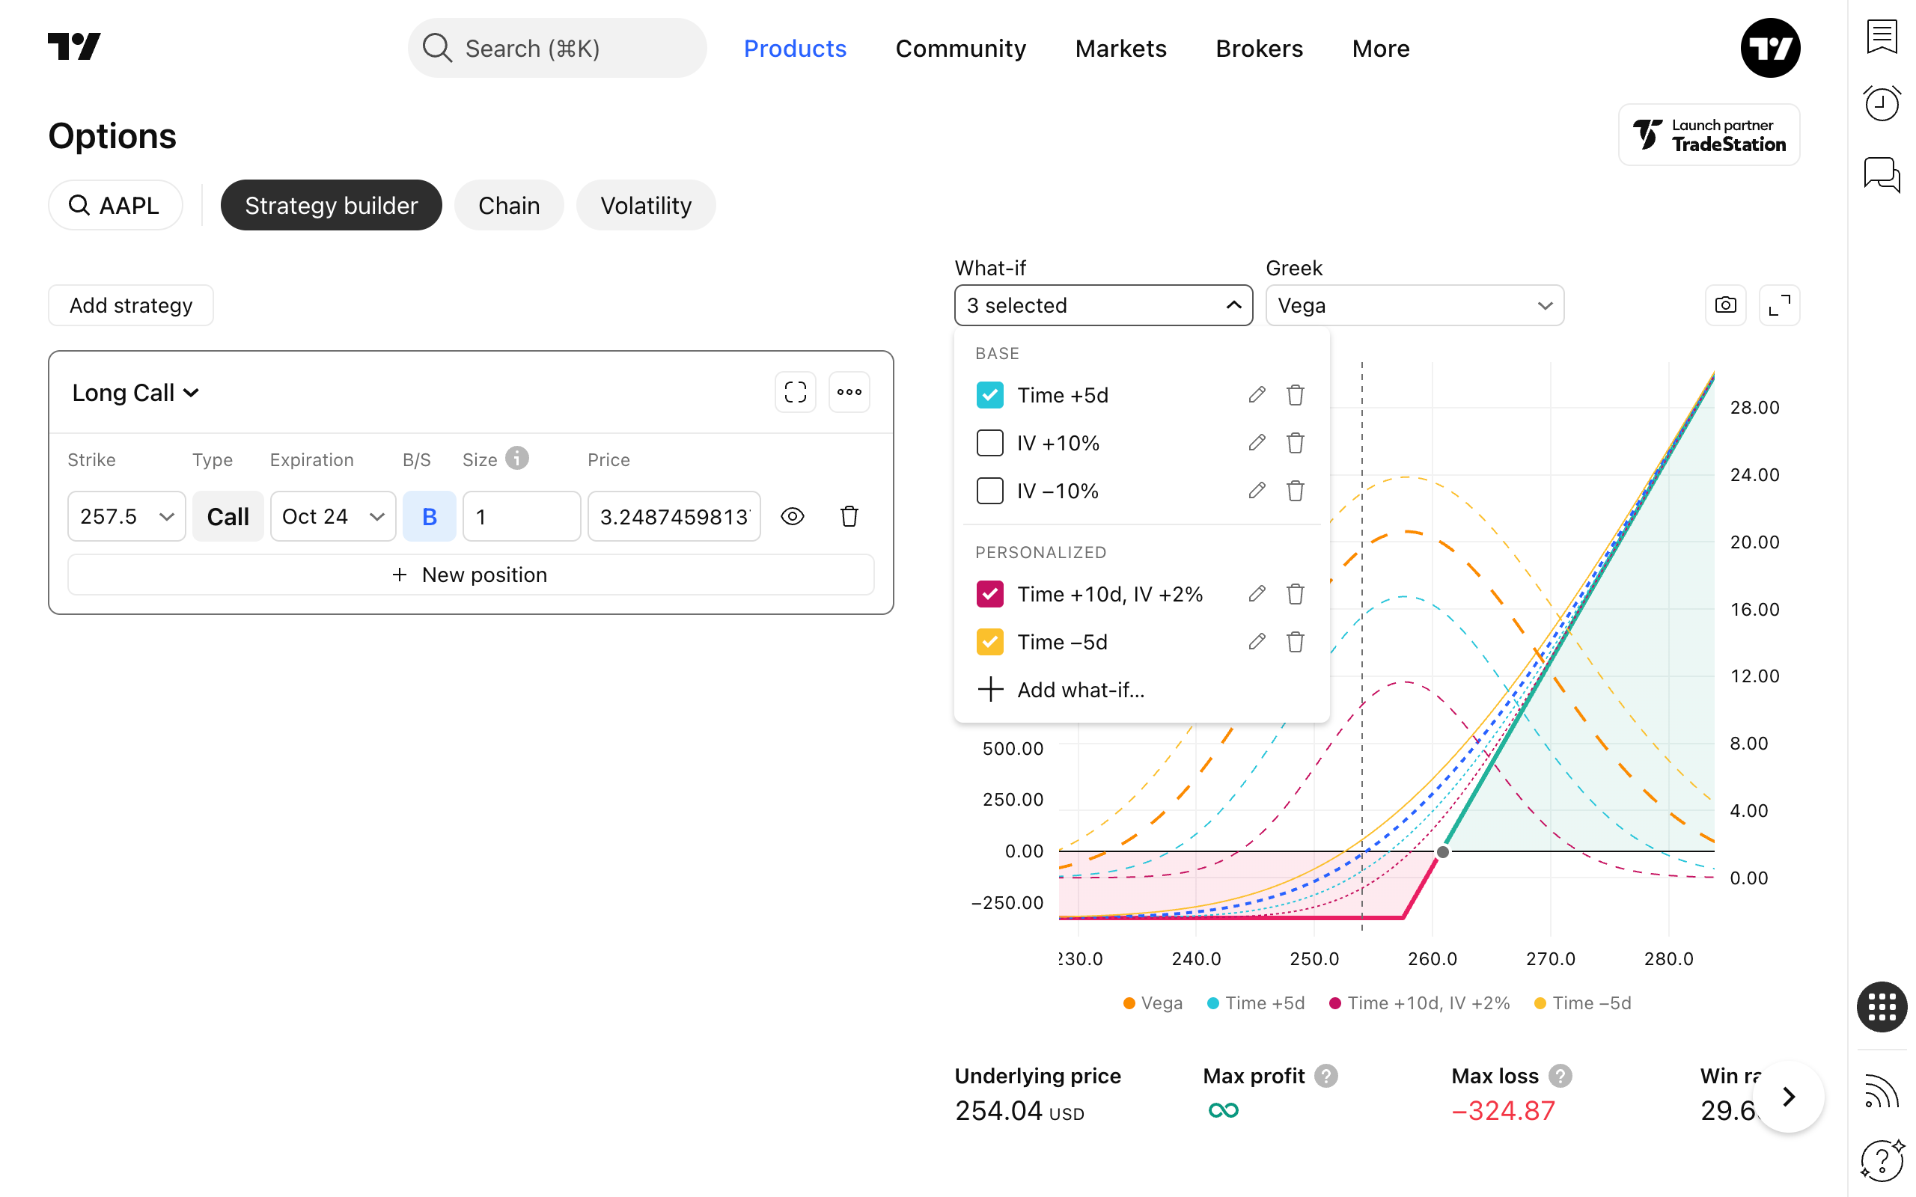The image size is (1916, 1197).
Task: Expand the Oct 24 expiration dropdown
Action: [332, 516]
